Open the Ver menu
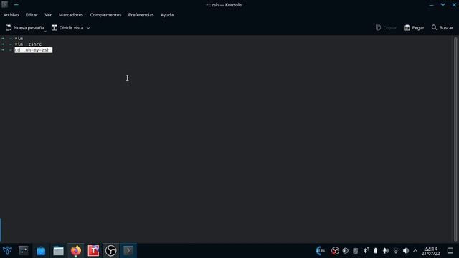The image size is (459, 258). tap(48, 15)
